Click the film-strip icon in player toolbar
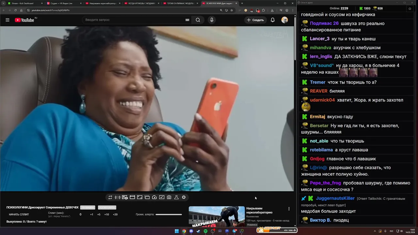 (x=147, y=197)
